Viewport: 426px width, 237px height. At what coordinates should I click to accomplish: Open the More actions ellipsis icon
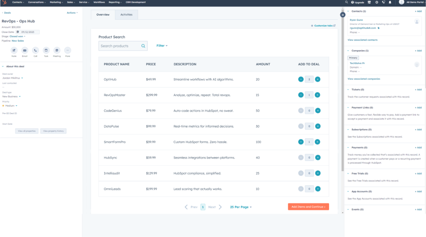pyautogui.click(x=68, y=50)
